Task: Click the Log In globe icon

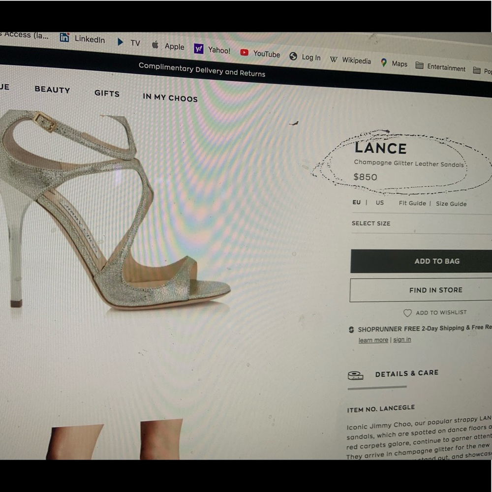Action: tap(293, 56)
